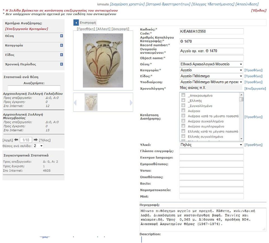Click the large vase photograph
The height and width of the screenshot is (243, 269).
coord(103,60)
